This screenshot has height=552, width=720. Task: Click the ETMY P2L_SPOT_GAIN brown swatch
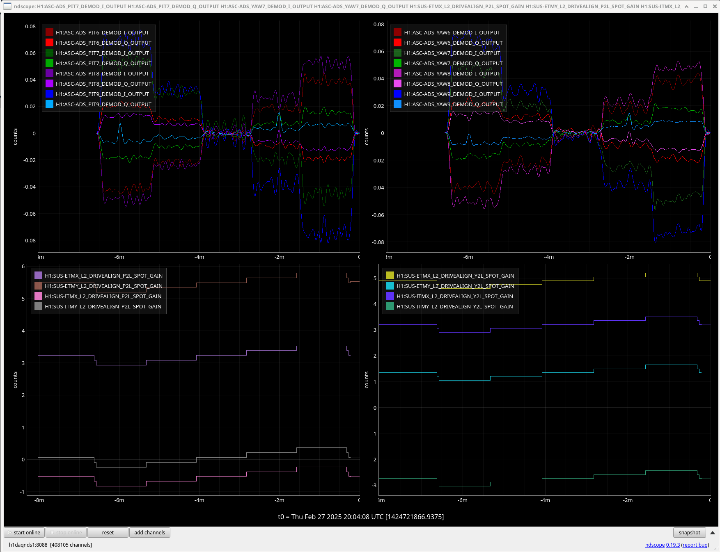click(x=38, y=286)
